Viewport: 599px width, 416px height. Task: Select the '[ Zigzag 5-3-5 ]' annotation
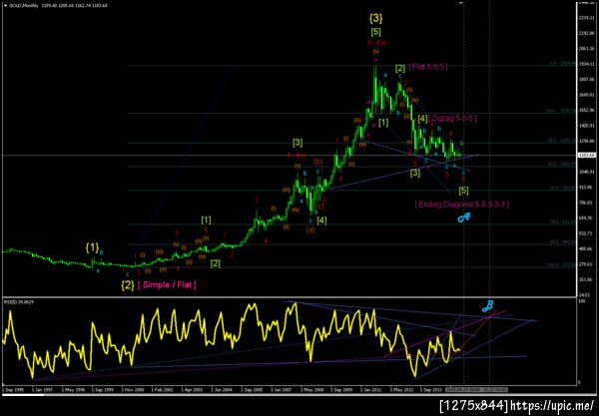tap(452, 119)
